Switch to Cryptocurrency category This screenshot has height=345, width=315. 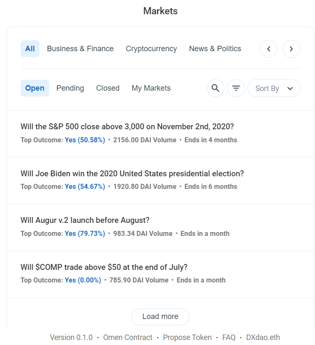[151, 49]
